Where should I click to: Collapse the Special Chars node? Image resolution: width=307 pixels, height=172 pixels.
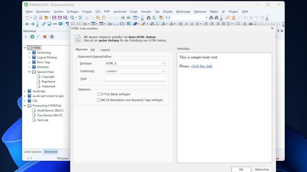(x=29, y=72)
